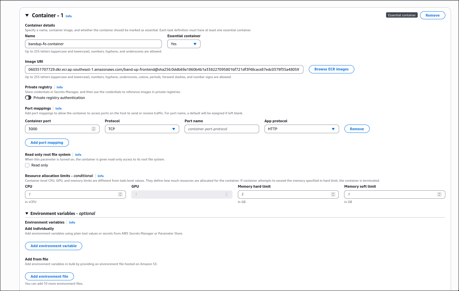Open the Protocol dropdown showing TCP
The image size is (459, 291).
[x=142, y=129]
